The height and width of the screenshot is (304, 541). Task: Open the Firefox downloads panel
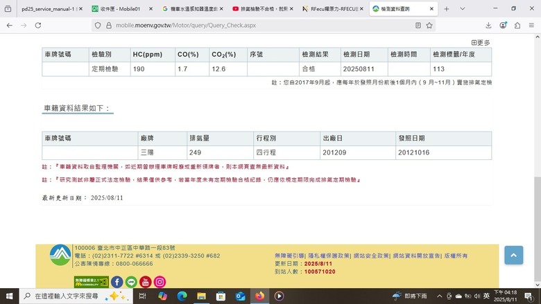click(x=488, y=25)
